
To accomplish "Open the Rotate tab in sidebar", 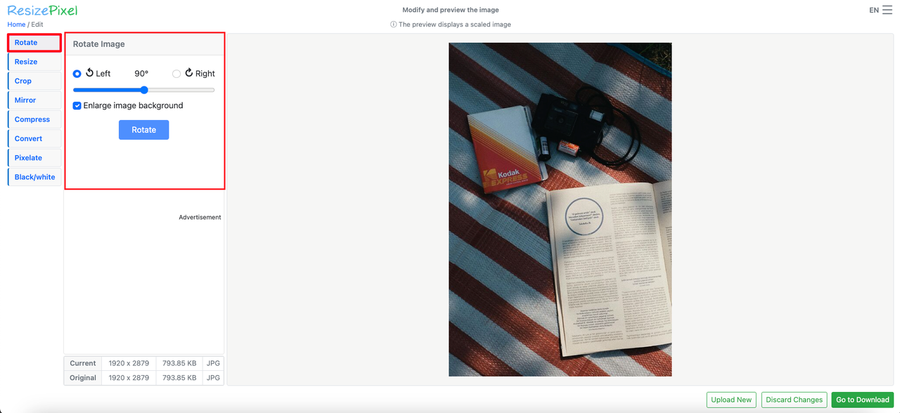I will 34,43.
